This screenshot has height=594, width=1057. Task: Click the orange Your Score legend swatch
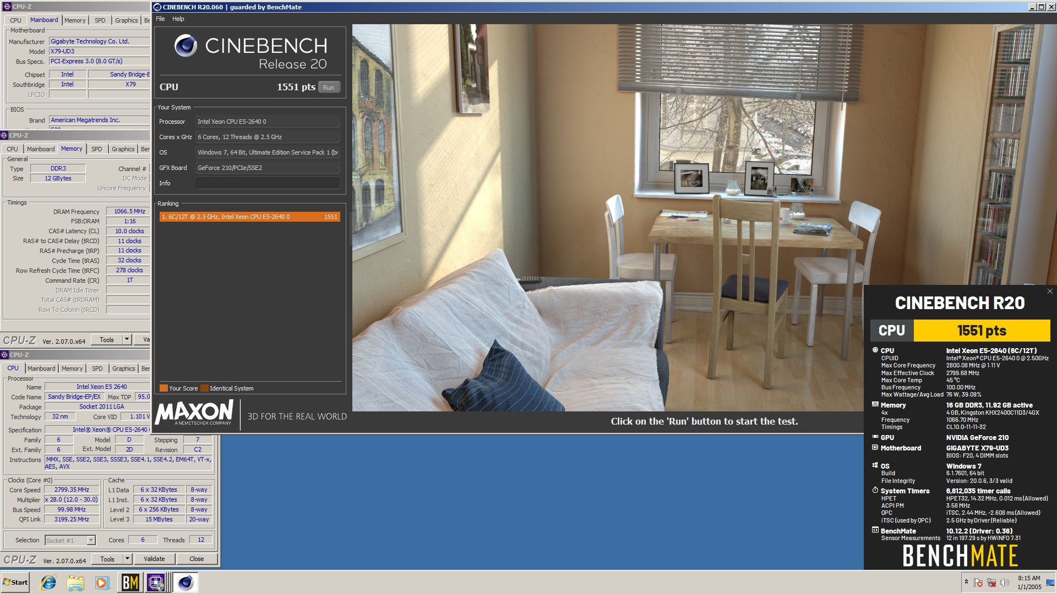click(x=164, y=388)
